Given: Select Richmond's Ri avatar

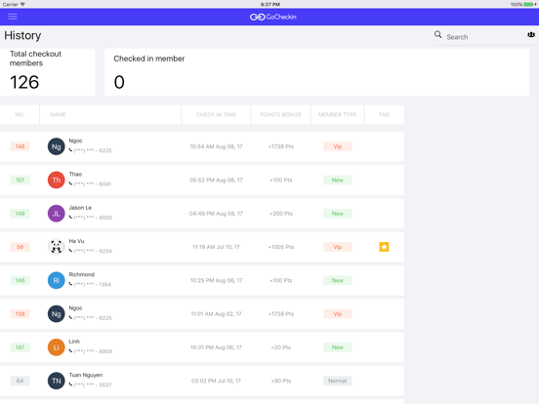Looking at the screenshot, I should click(x=56, y=280).
